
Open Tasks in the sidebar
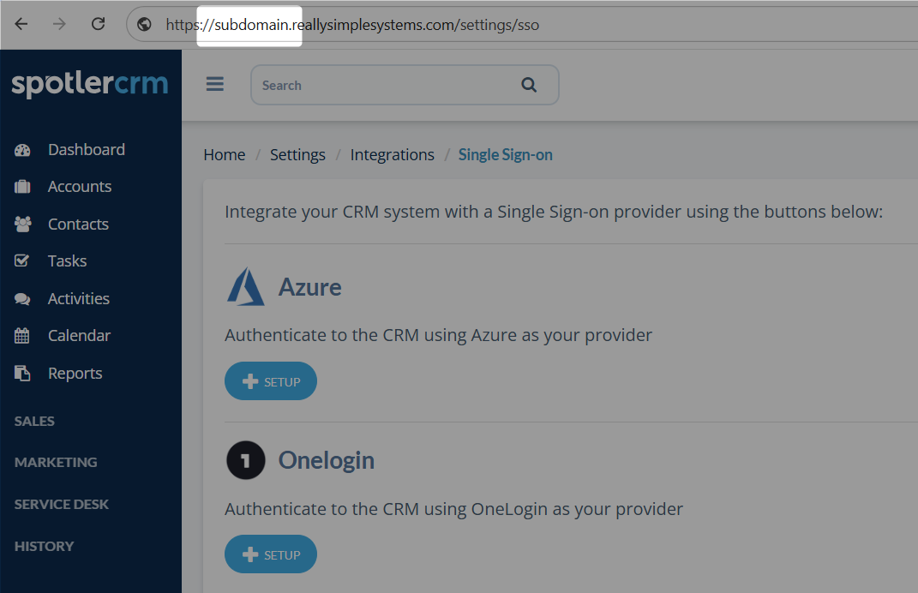click(68, 261)
